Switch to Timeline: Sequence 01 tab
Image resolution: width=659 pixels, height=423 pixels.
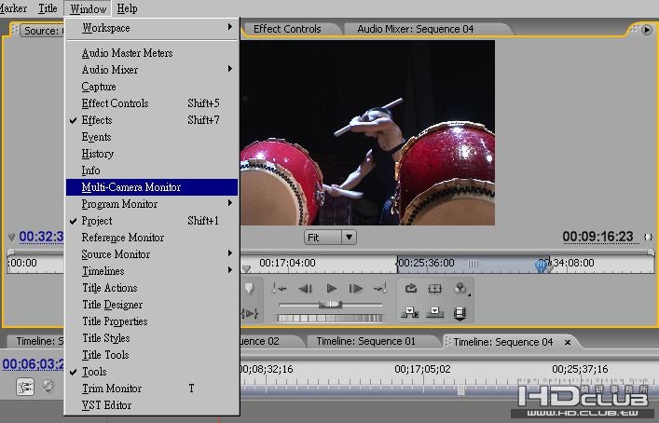pos(365,341)
